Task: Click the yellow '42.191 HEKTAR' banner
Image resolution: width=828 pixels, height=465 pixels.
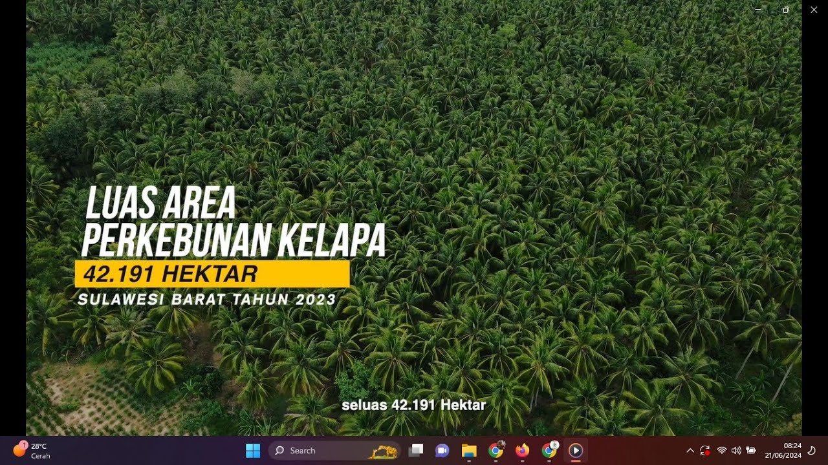Action: (x=212, y=274)
